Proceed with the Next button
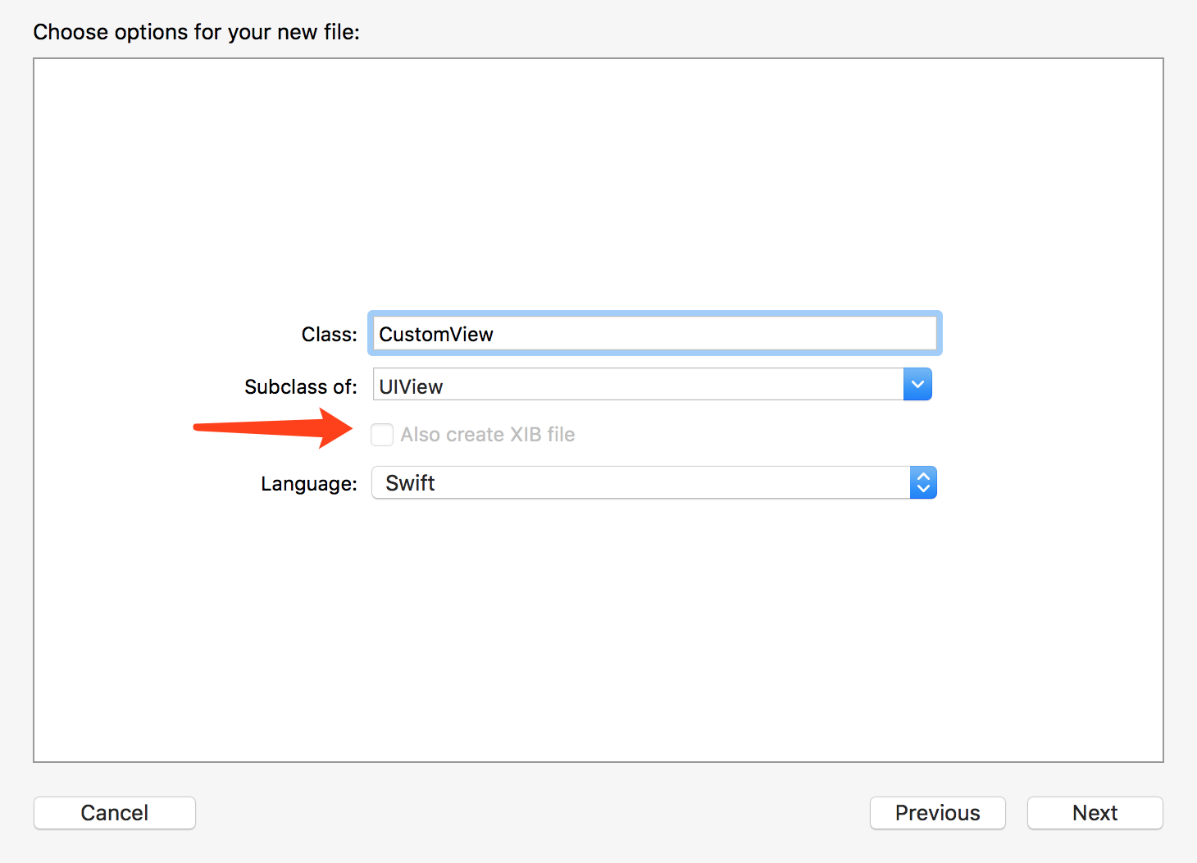The image size is (1197, 863). 1095,813
